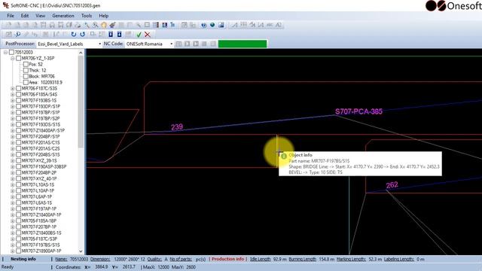The width and height of the screenshot is (482, 271).
Task: Expand the MR707-F190ASP-33BSP node
Action: tap(13, 166)
